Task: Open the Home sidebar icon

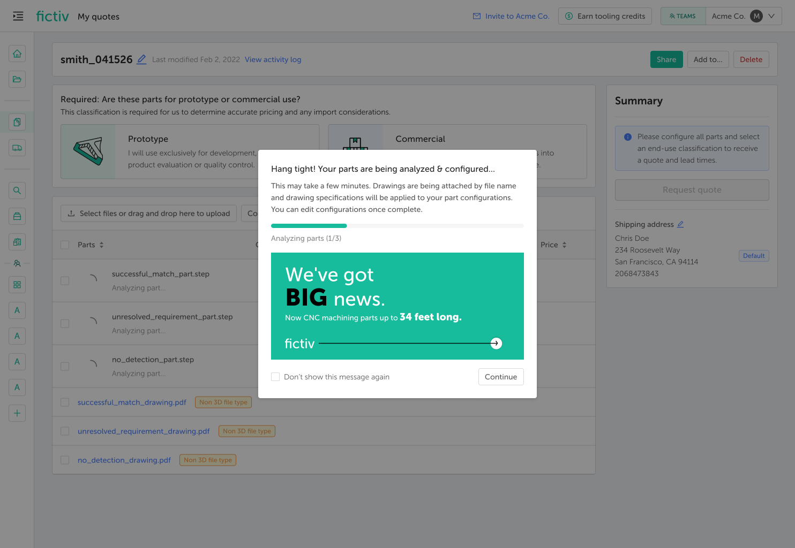Action: pos(17,54)
